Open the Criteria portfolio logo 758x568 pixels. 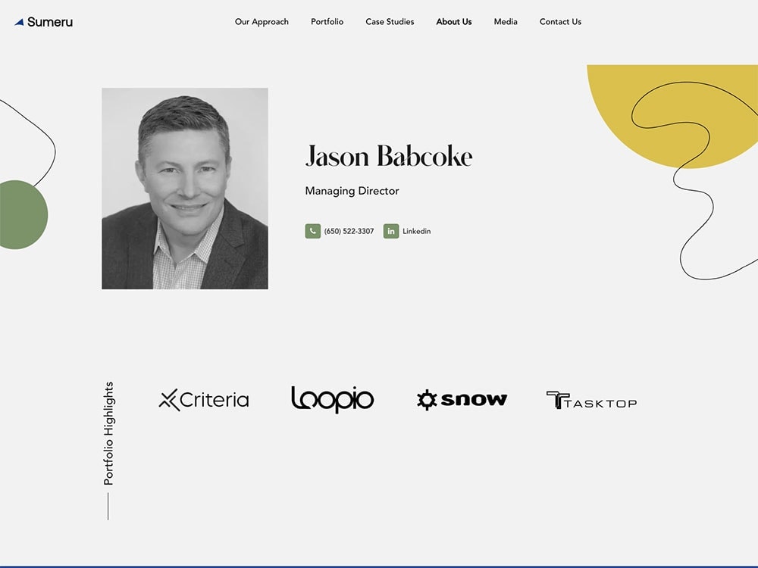coord(204,399)
